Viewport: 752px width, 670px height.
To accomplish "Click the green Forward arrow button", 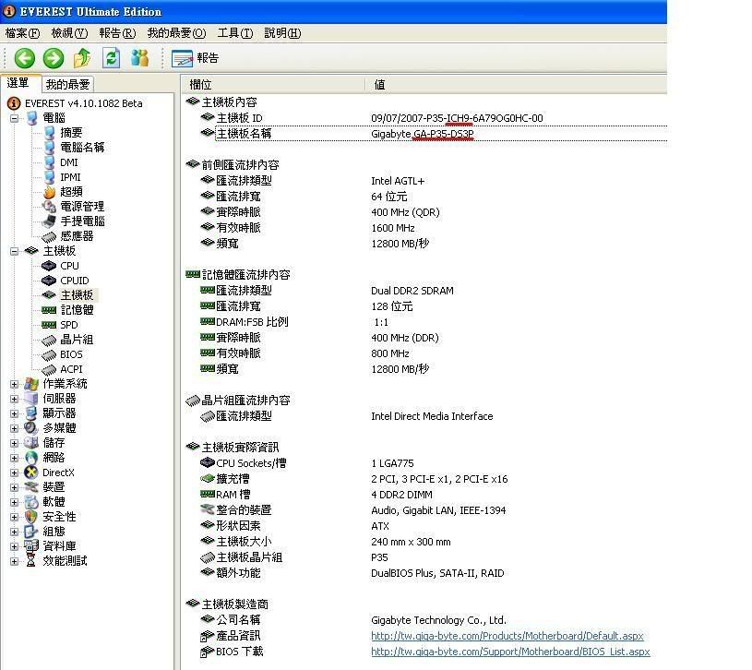I will pyautogui.click(x=54, y=58).
